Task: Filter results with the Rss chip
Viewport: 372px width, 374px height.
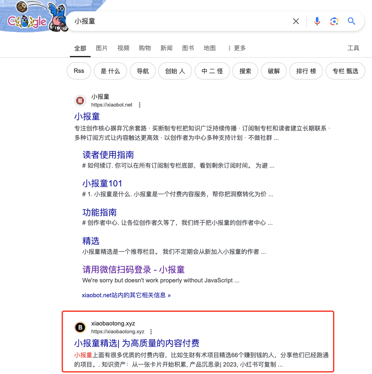Action: 79,71
